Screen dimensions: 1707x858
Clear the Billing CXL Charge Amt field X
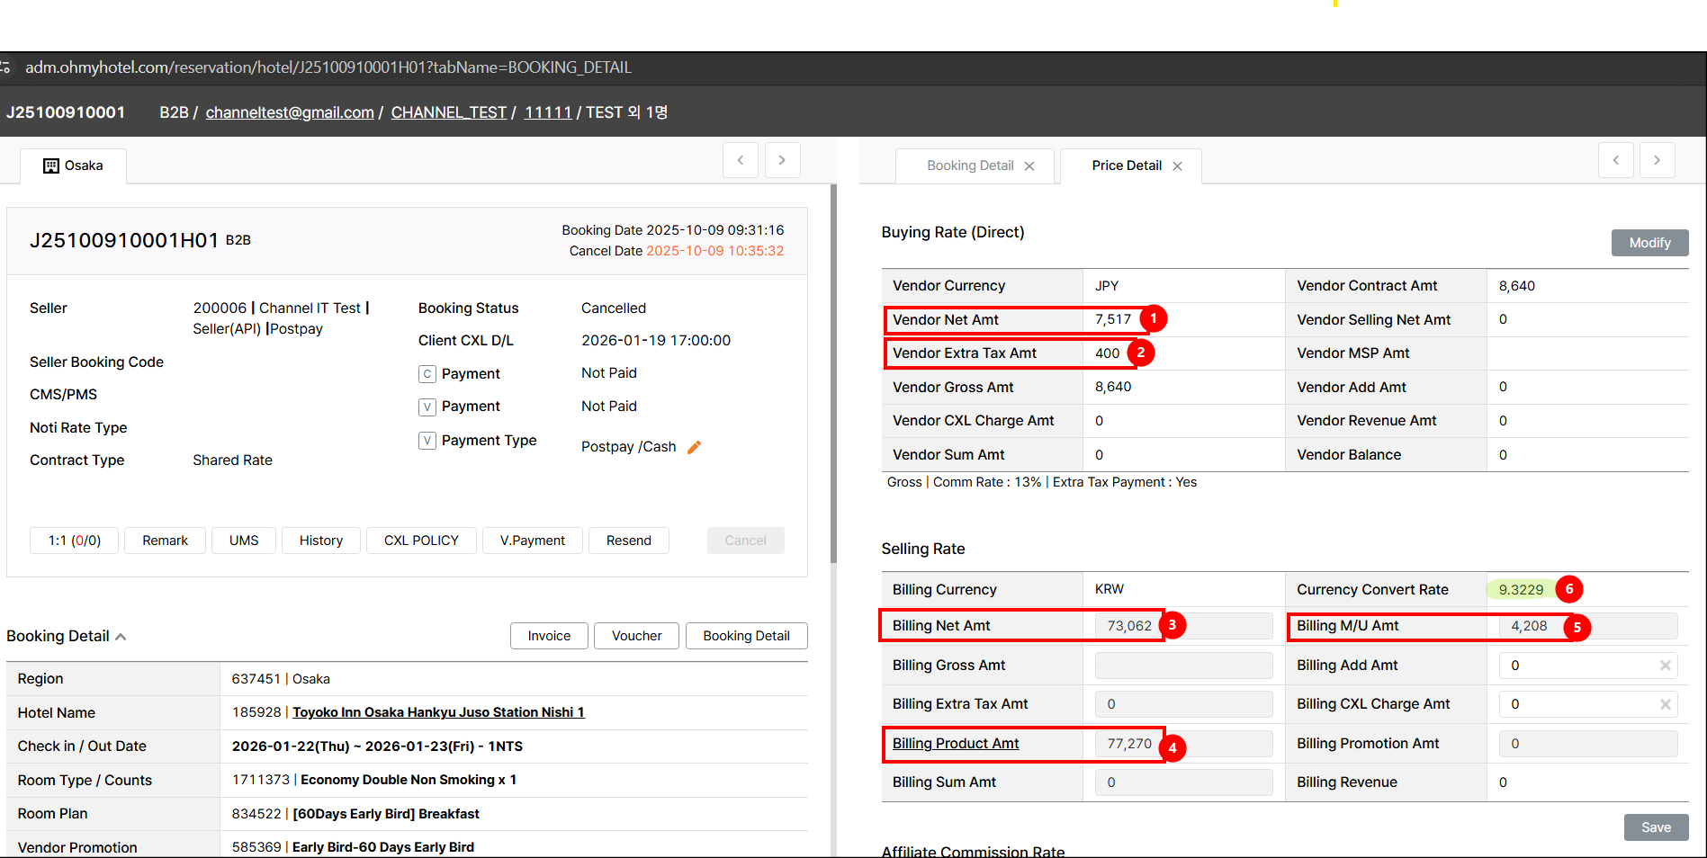pos(1665,704)
